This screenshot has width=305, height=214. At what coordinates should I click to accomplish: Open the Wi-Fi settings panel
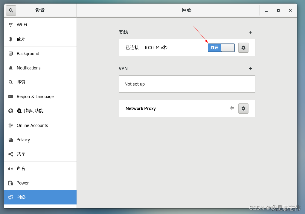[x=40, y=25]
